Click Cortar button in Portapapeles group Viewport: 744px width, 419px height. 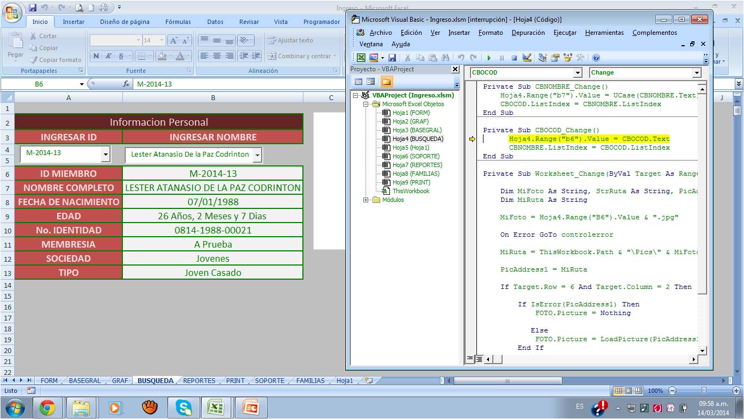click(x=44, y=36)
